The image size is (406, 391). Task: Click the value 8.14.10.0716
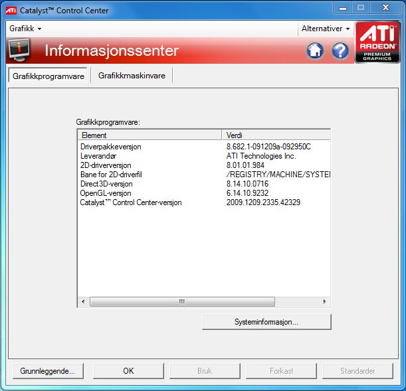[x=247, y=184]
